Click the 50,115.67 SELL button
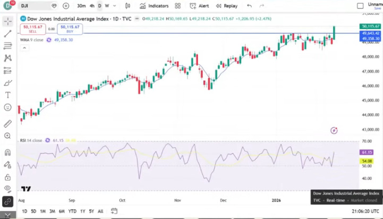 [x=33, y=29]
